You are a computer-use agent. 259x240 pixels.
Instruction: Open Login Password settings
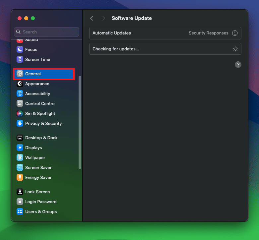click(x=44, y=202)
